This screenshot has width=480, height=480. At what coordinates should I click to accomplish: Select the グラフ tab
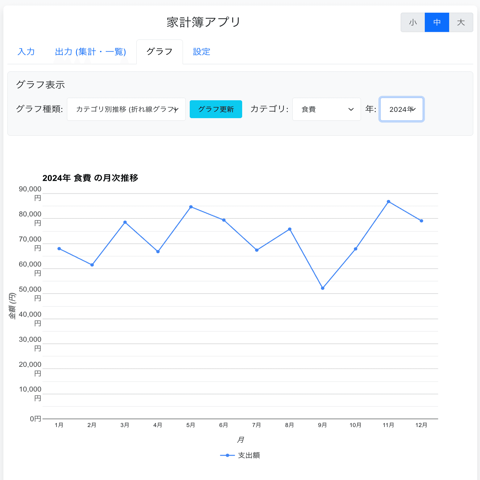point(159,52)
